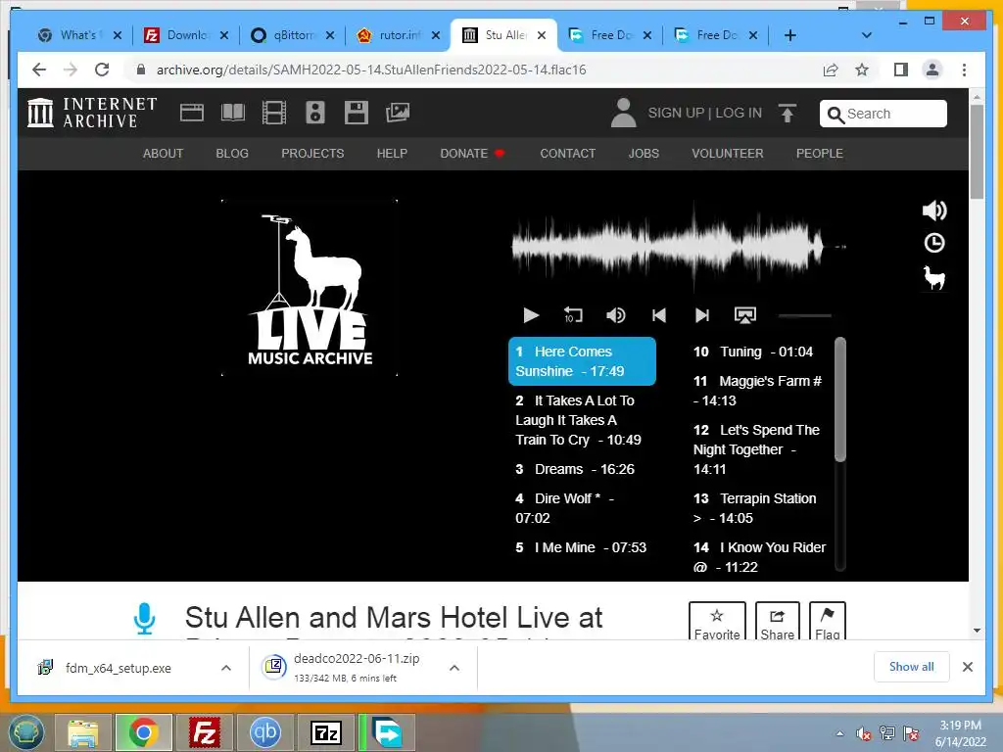This screenshot has width=1003, height=752.
Task: Click the browser share page icon
Action: 831,70
